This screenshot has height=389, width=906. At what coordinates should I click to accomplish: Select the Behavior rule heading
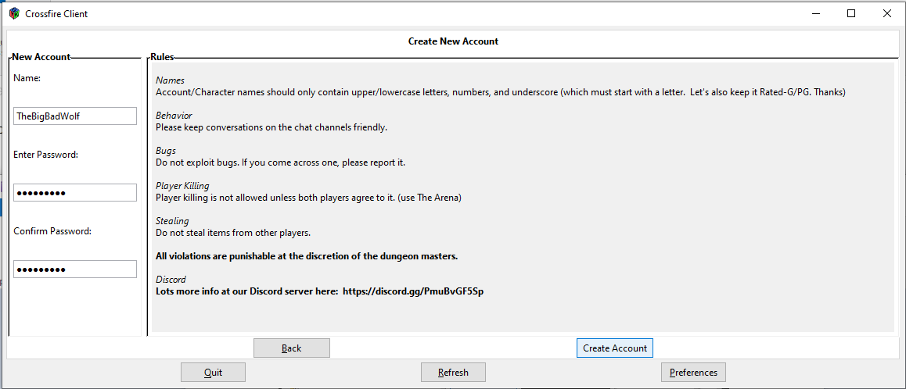pos(174,116)
